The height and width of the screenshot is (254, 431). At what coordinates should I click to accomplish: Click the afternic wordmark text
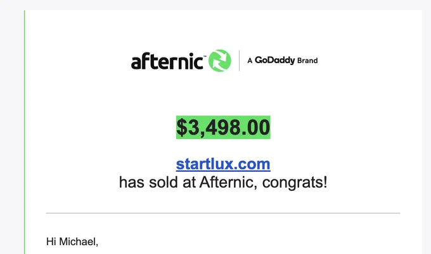(x=167, y=61)
